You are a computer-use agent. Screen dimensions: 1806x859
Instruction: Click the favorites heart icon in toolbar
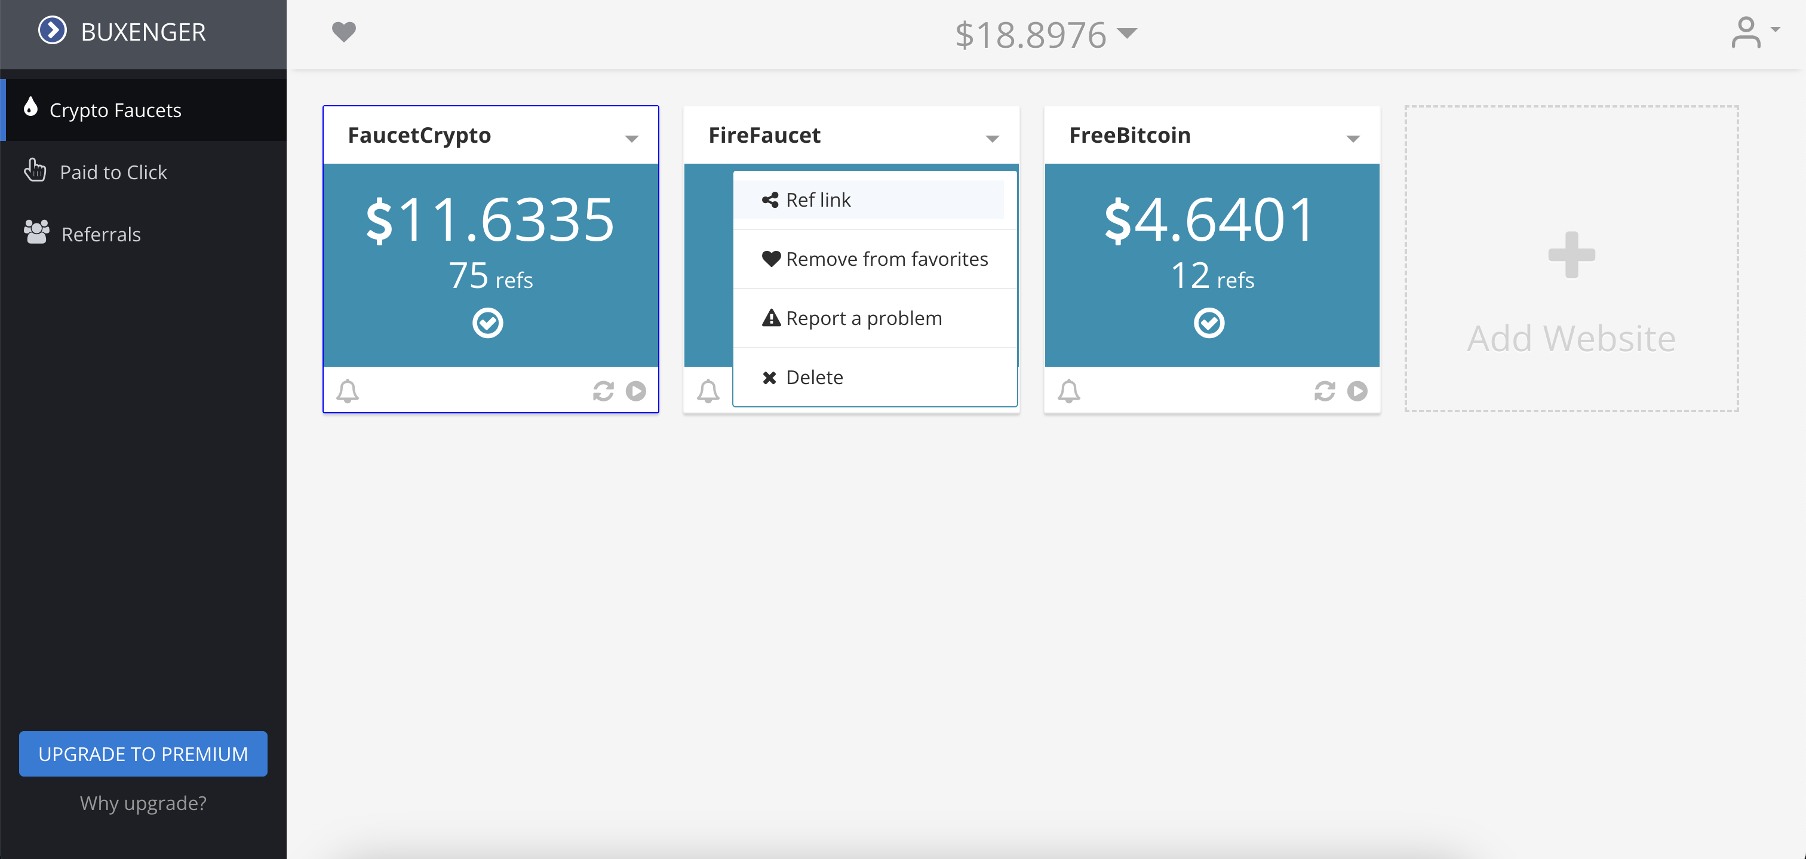click(x=344, y=32)
